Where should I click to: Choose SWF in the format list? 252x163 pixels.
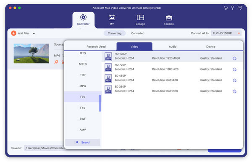pos(83,119)
